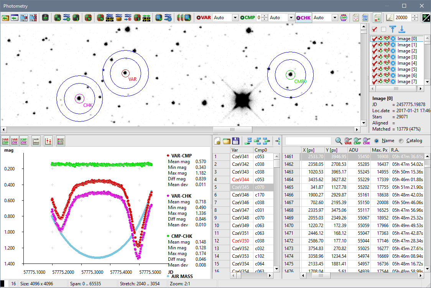The height and width of the screenshot is (288, 431).
Task: Uncheck the Image [3] frame checkbox
Action: coord(375,57)
